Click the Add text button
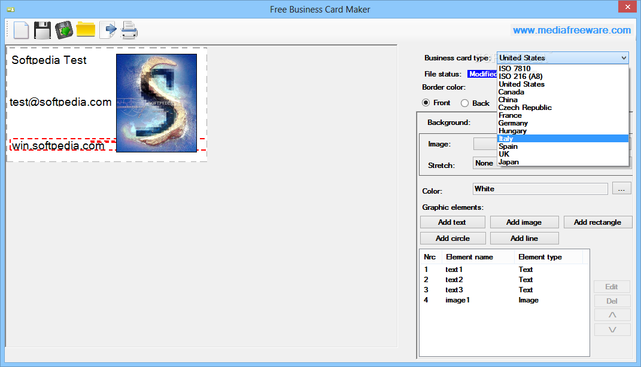 click(452, 222)
